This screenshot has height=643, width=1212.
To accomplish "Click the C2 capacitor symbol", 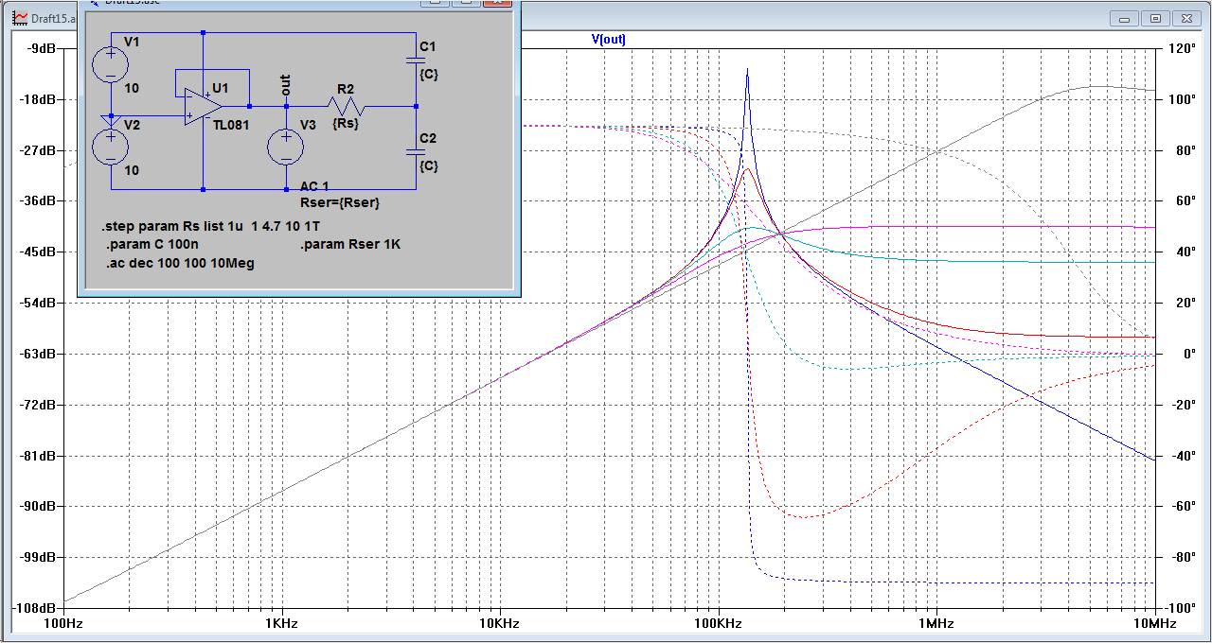I will [x=415, y=151].
